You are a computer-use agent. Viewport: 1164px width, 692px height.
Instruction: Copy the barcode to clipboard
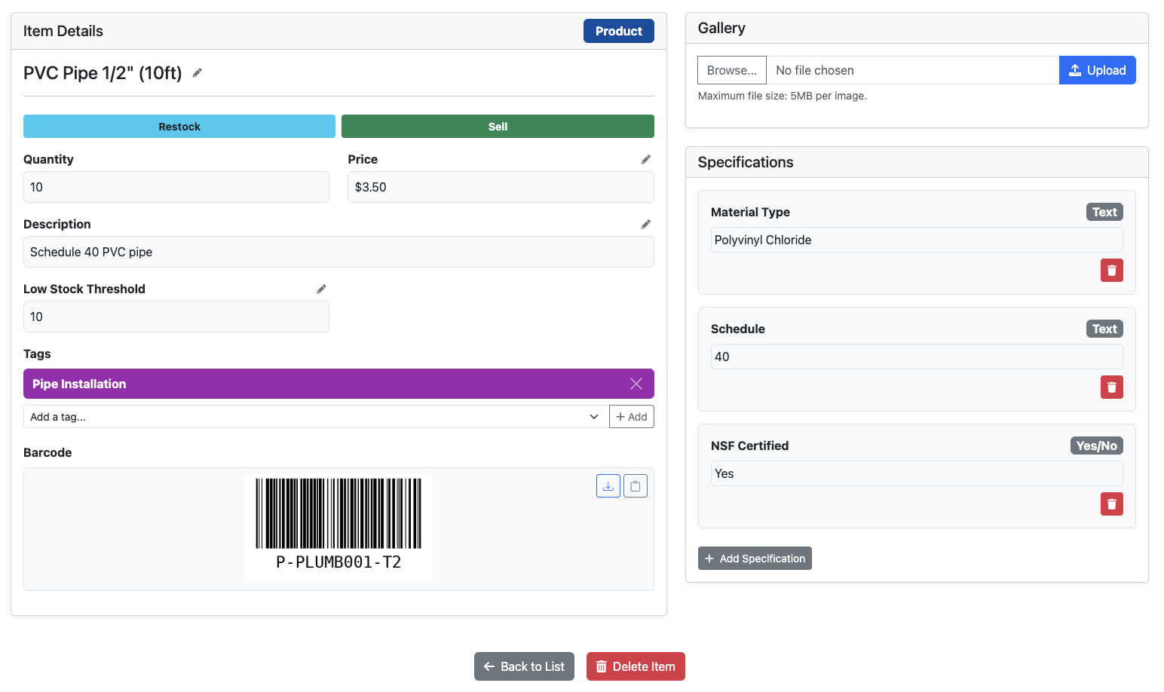point(635,485)
